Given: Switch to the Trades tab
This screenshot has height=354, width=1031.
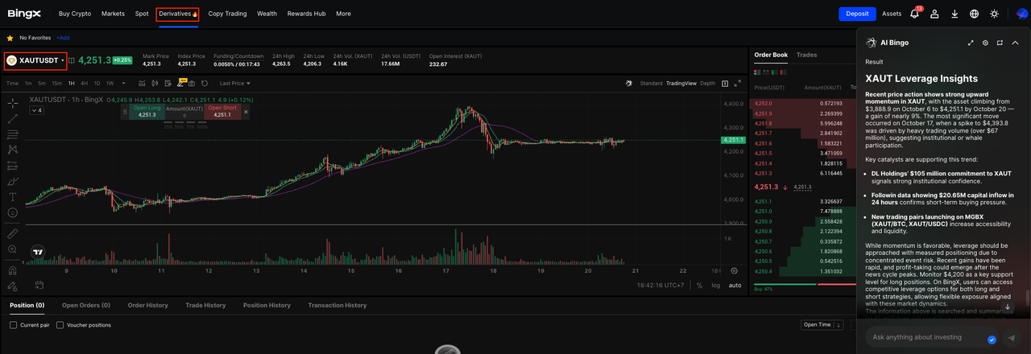Looking at the screenshot, I should [x=806, y=55].
